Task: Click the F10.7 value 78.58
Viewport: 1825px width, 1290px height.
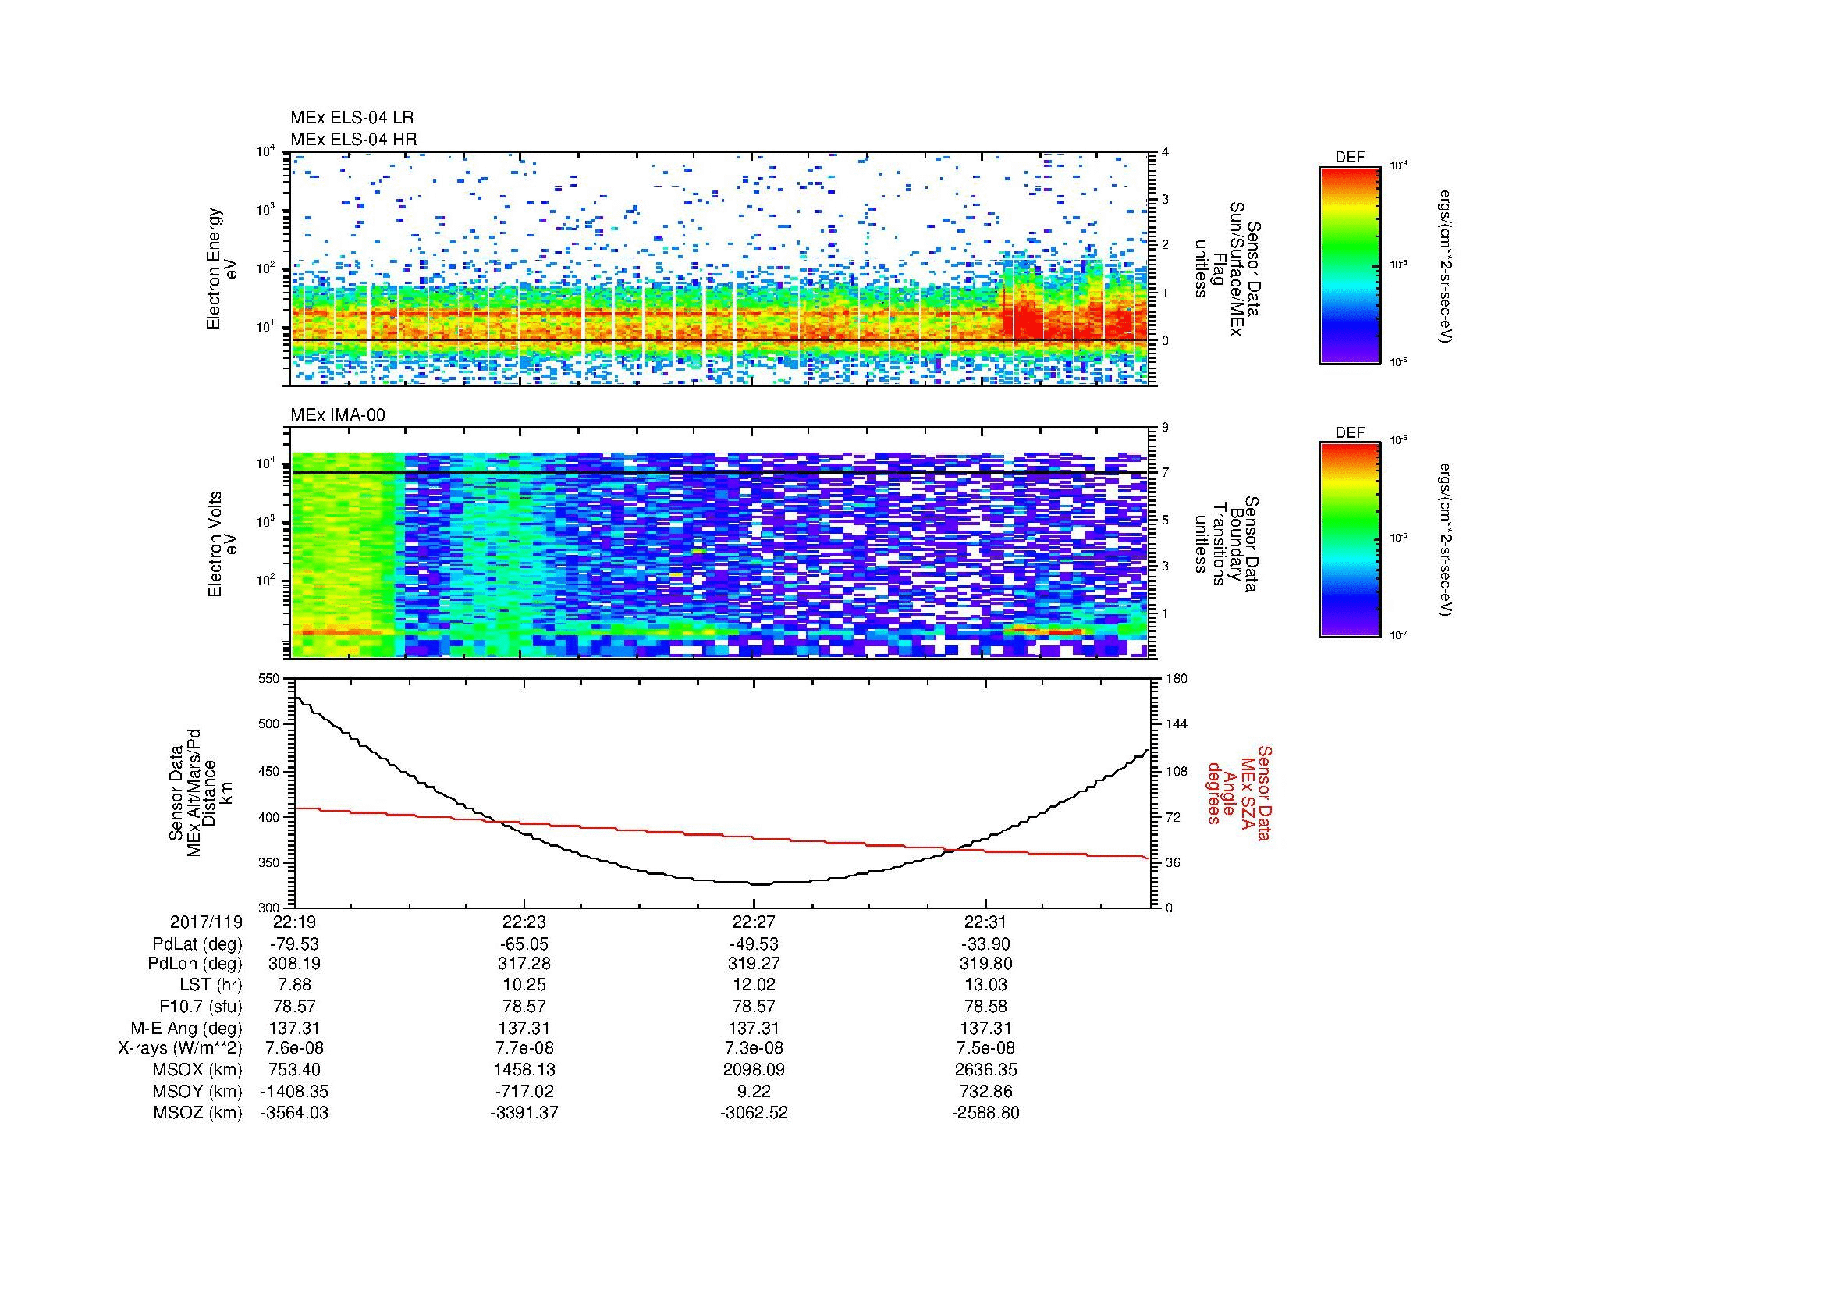Action: point(985,1006)
